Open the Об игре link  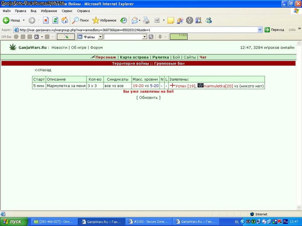click(x=78, y=48)
